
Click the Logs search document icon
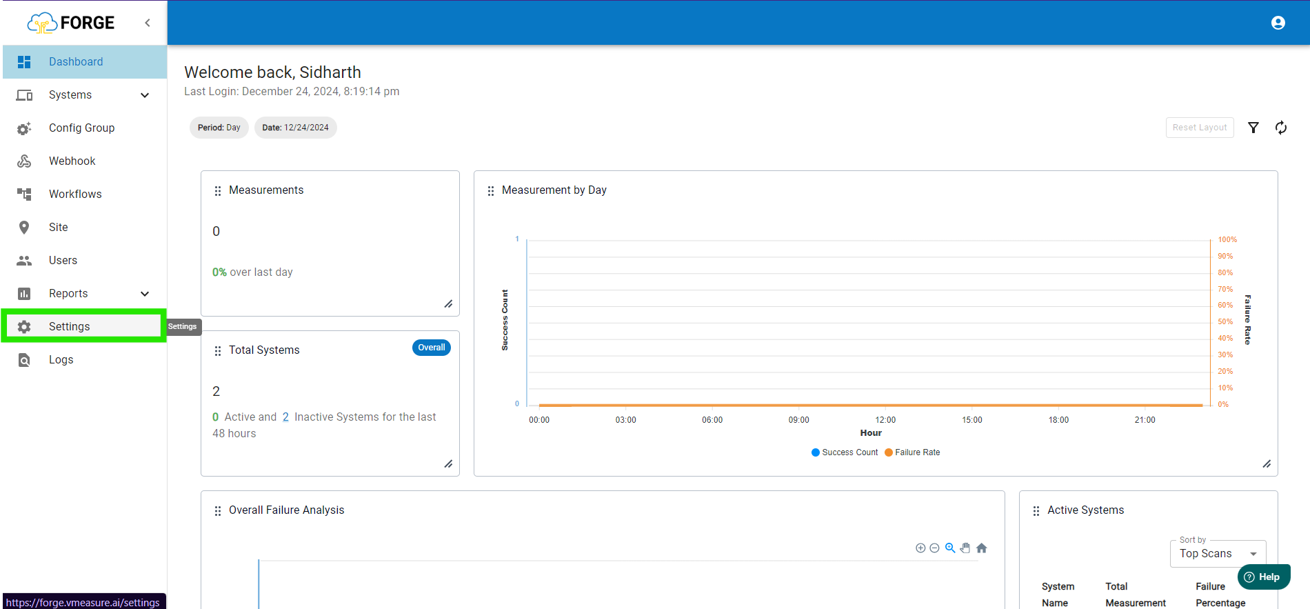coord(24,360)
